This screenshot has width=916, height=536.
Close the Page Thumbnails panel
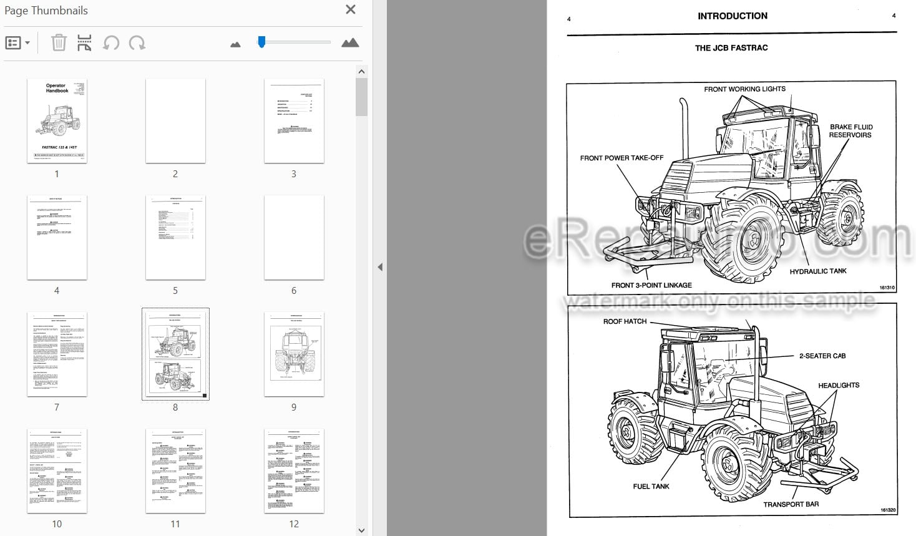click(x=351, y=9)
